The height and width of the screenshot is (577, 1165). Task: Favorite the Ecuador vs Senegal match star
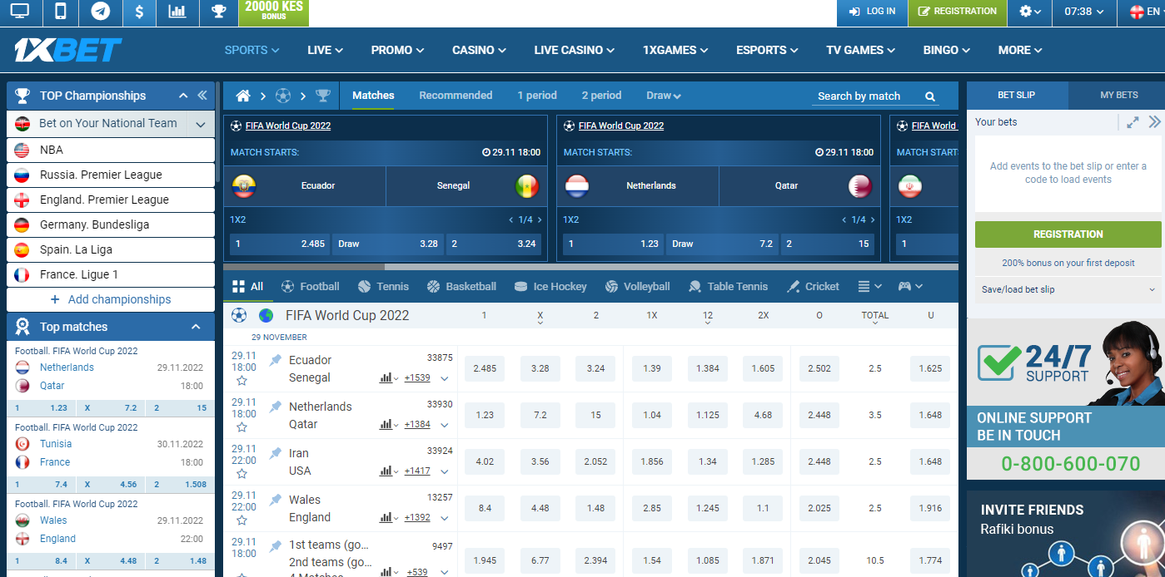point(241,381)
